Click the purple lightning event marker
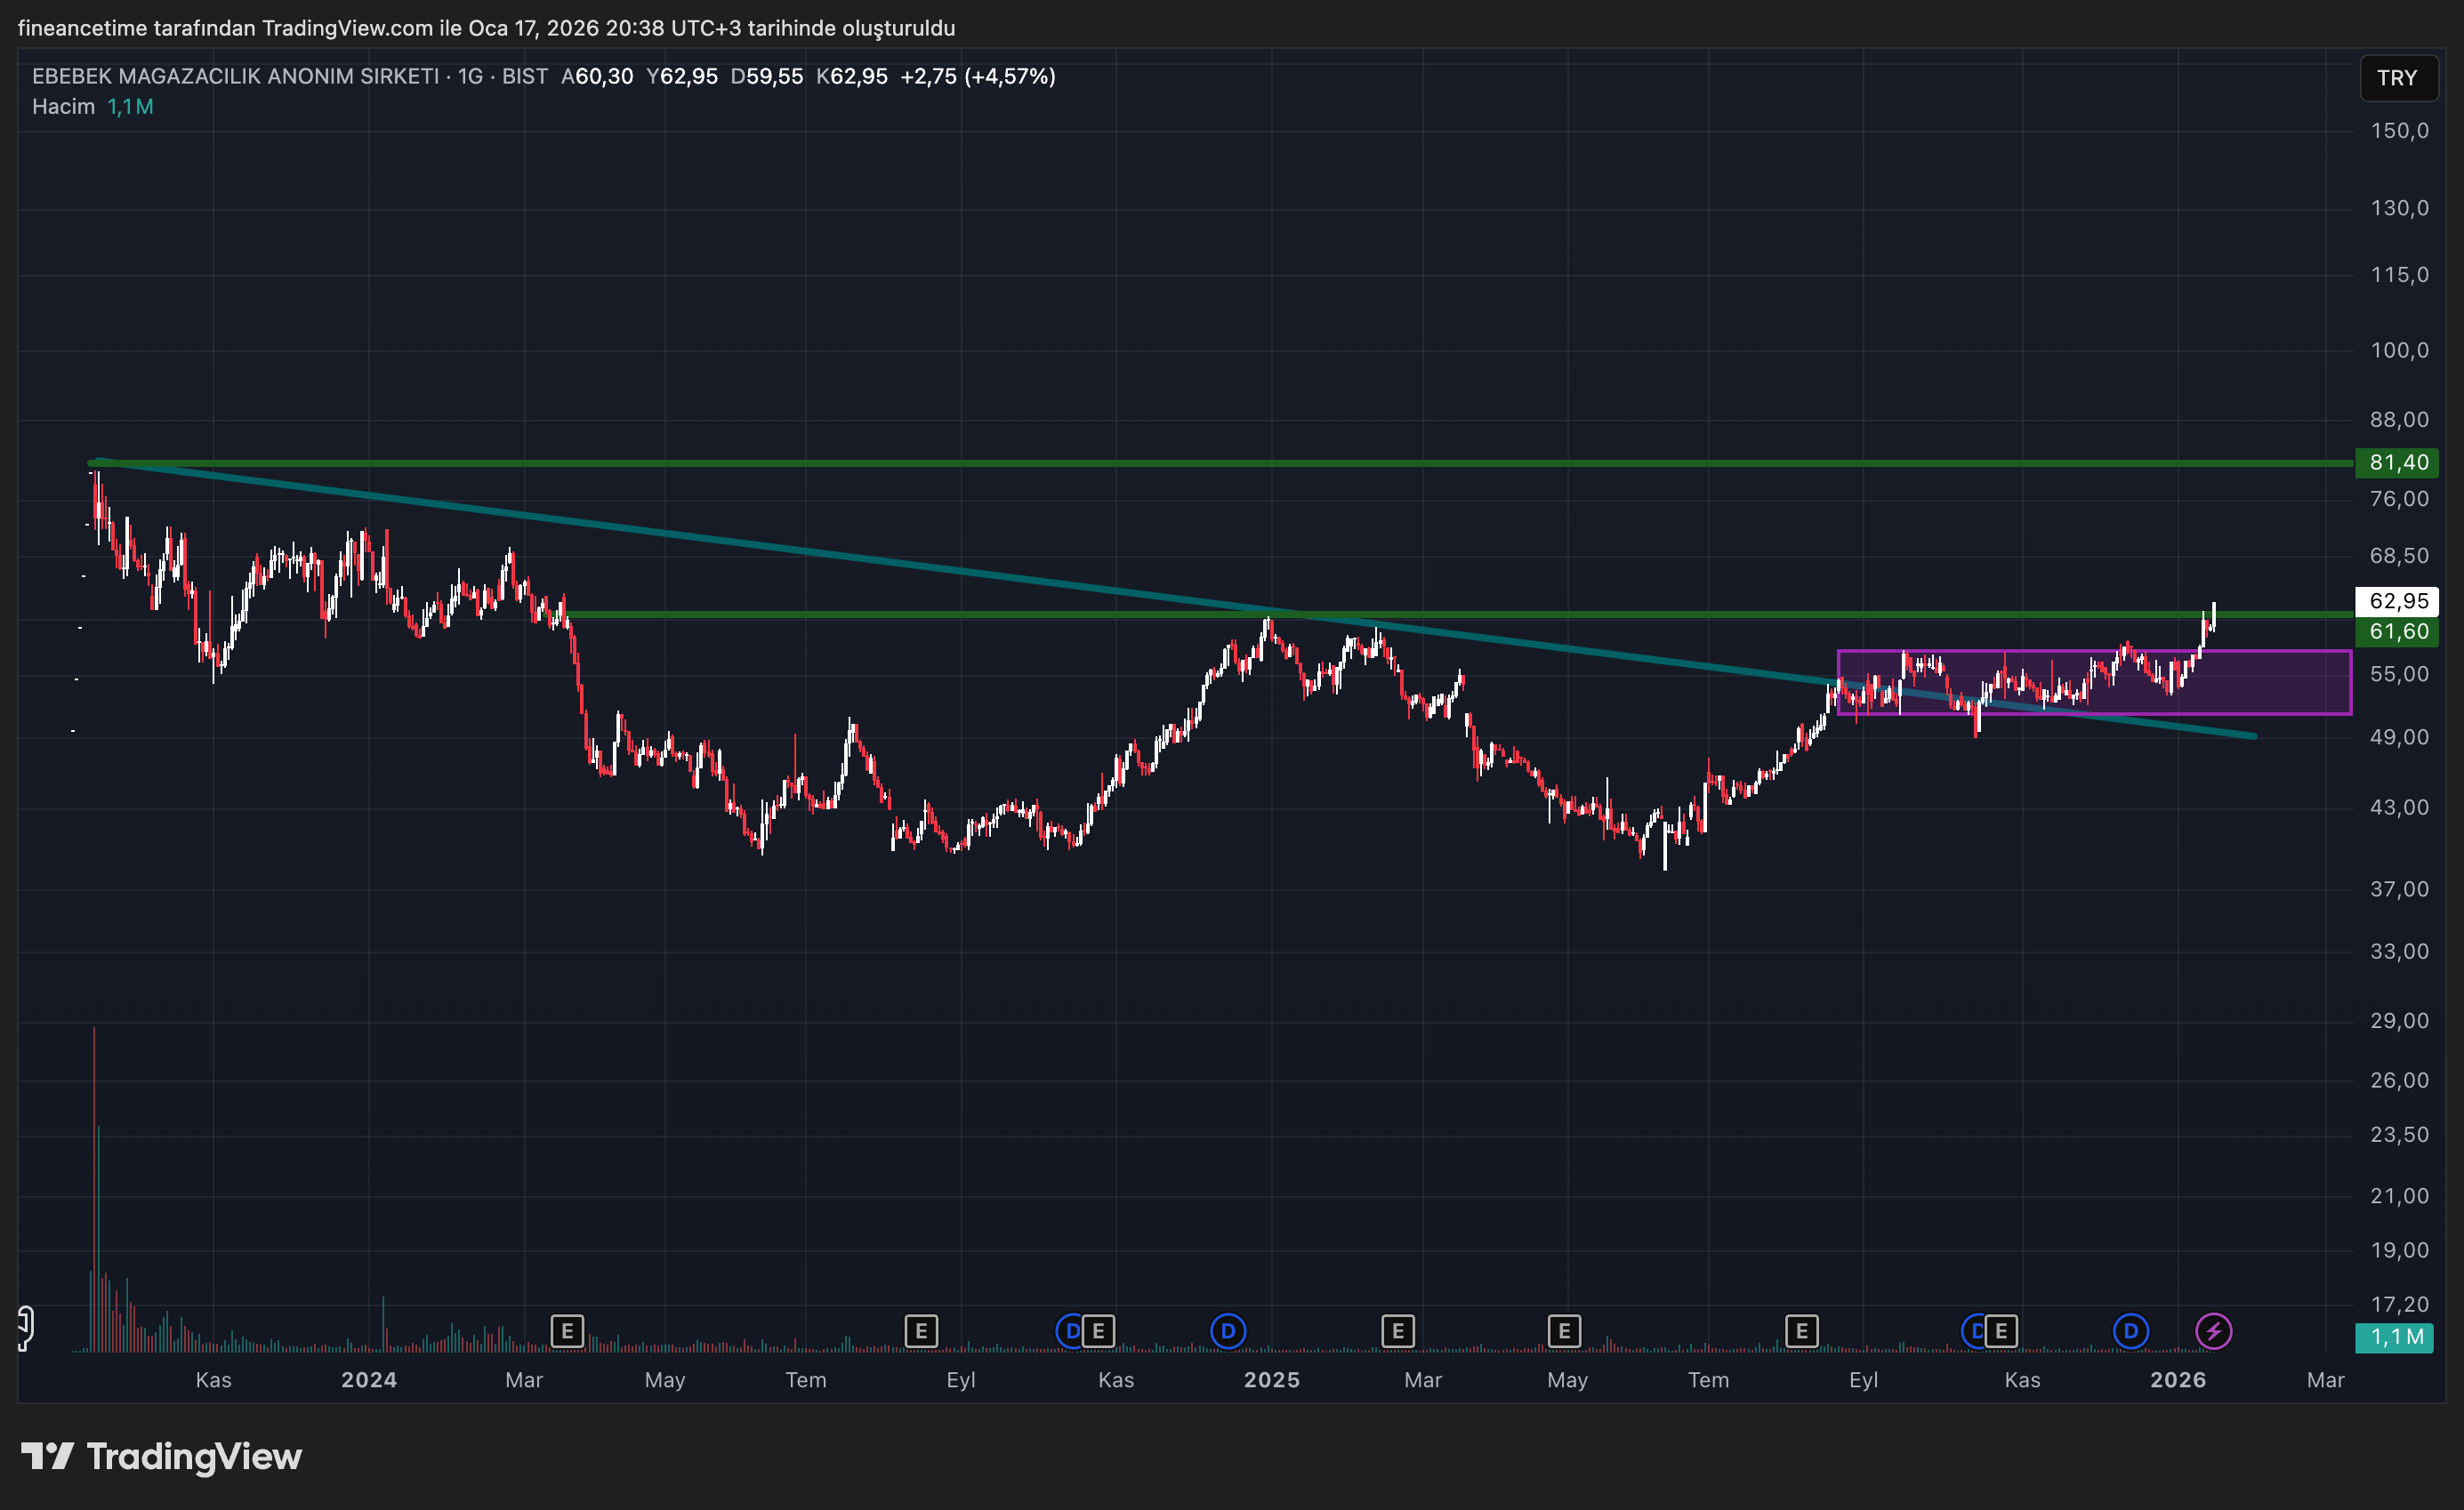 pyautogui.click(x=2213, y=1331)
